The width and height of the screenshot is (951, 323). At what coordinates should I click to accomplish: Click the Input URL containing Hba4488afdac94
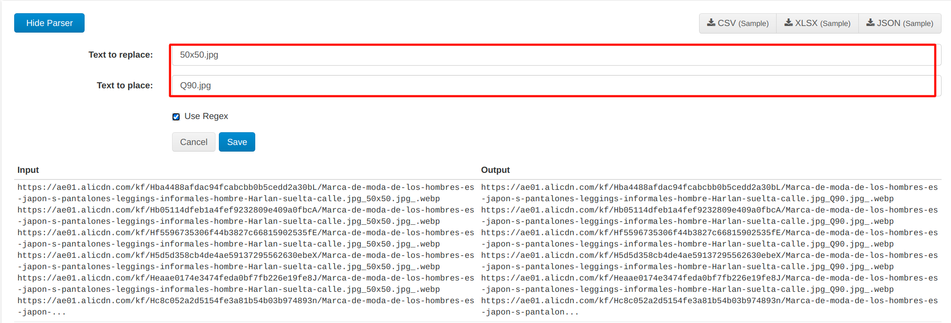tap(245, 193)
